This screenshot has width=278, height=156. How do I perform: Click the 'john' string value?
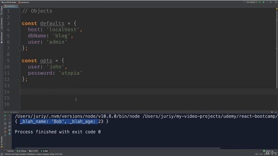pos(55,67)
